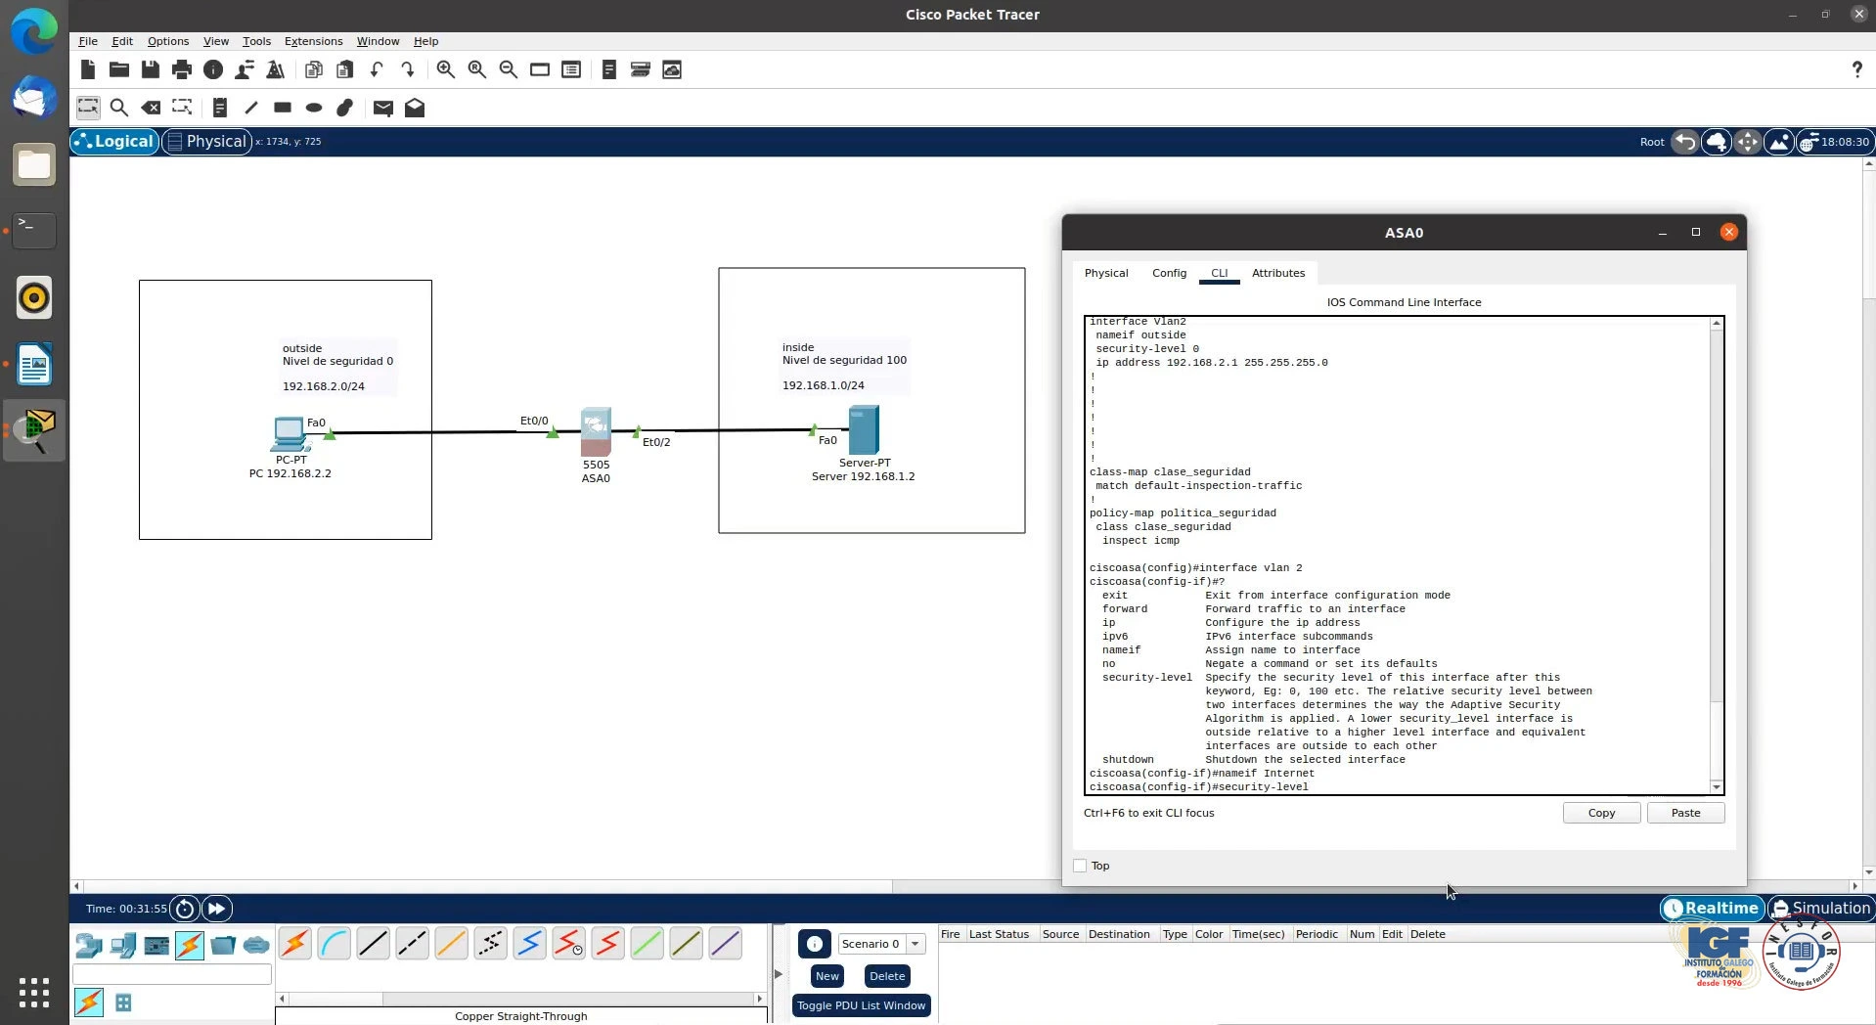
Task: Select the End Devices category icon
Action: coord(123,946)
